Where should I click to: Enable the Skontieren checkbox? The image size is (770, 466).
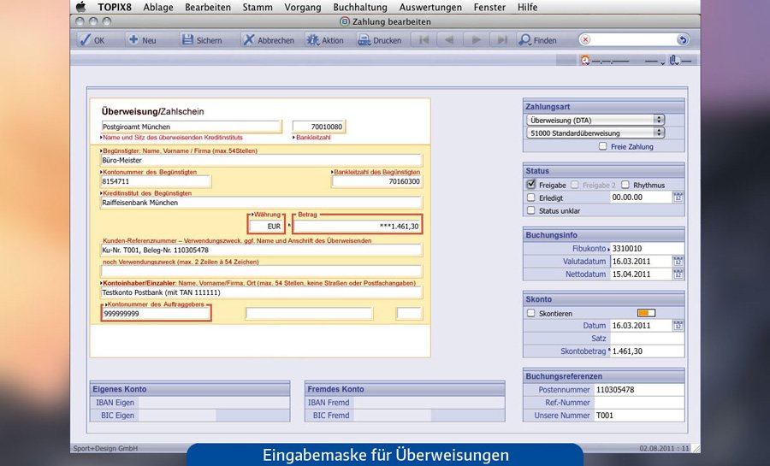(x=530, y=312)
